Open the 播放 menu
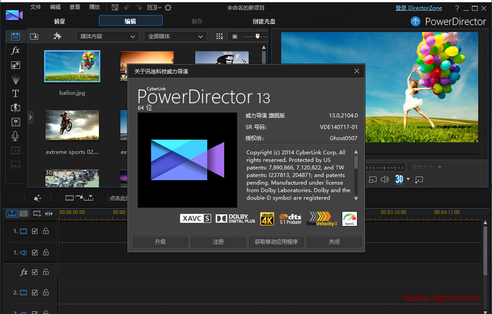 click(x=94, y=7)
